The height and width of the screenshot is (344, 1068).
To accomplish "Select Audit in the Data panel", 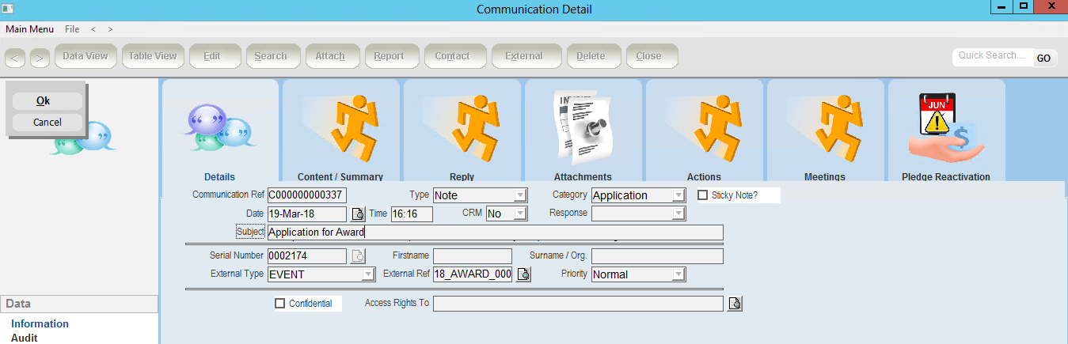I will click(25, 338).
